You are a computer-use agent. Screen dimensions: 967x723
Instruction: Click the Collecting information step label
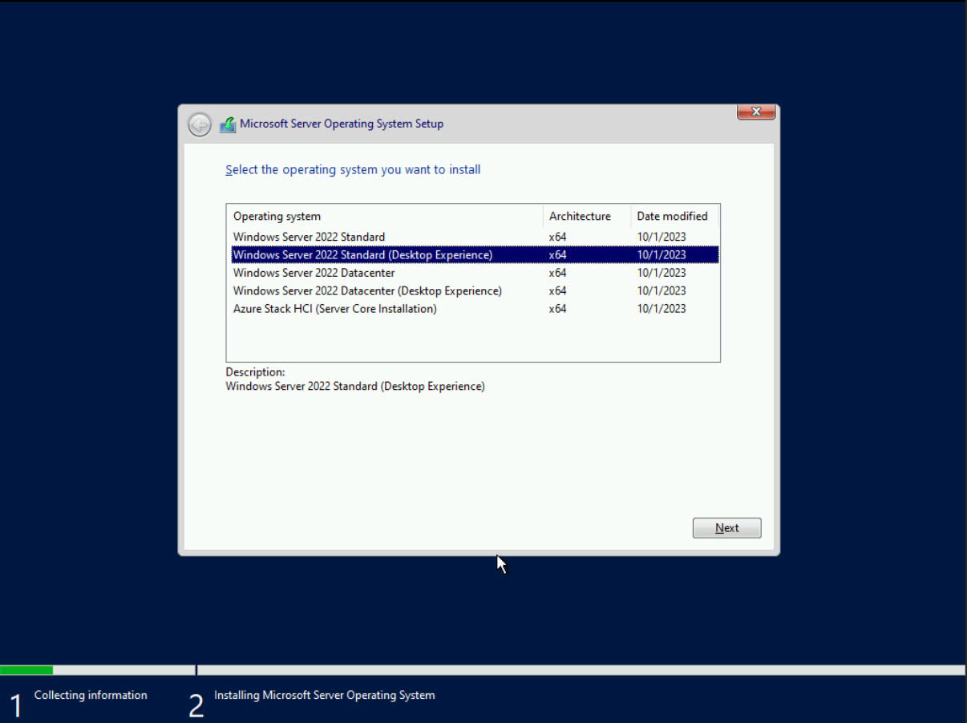pos(91,695)
